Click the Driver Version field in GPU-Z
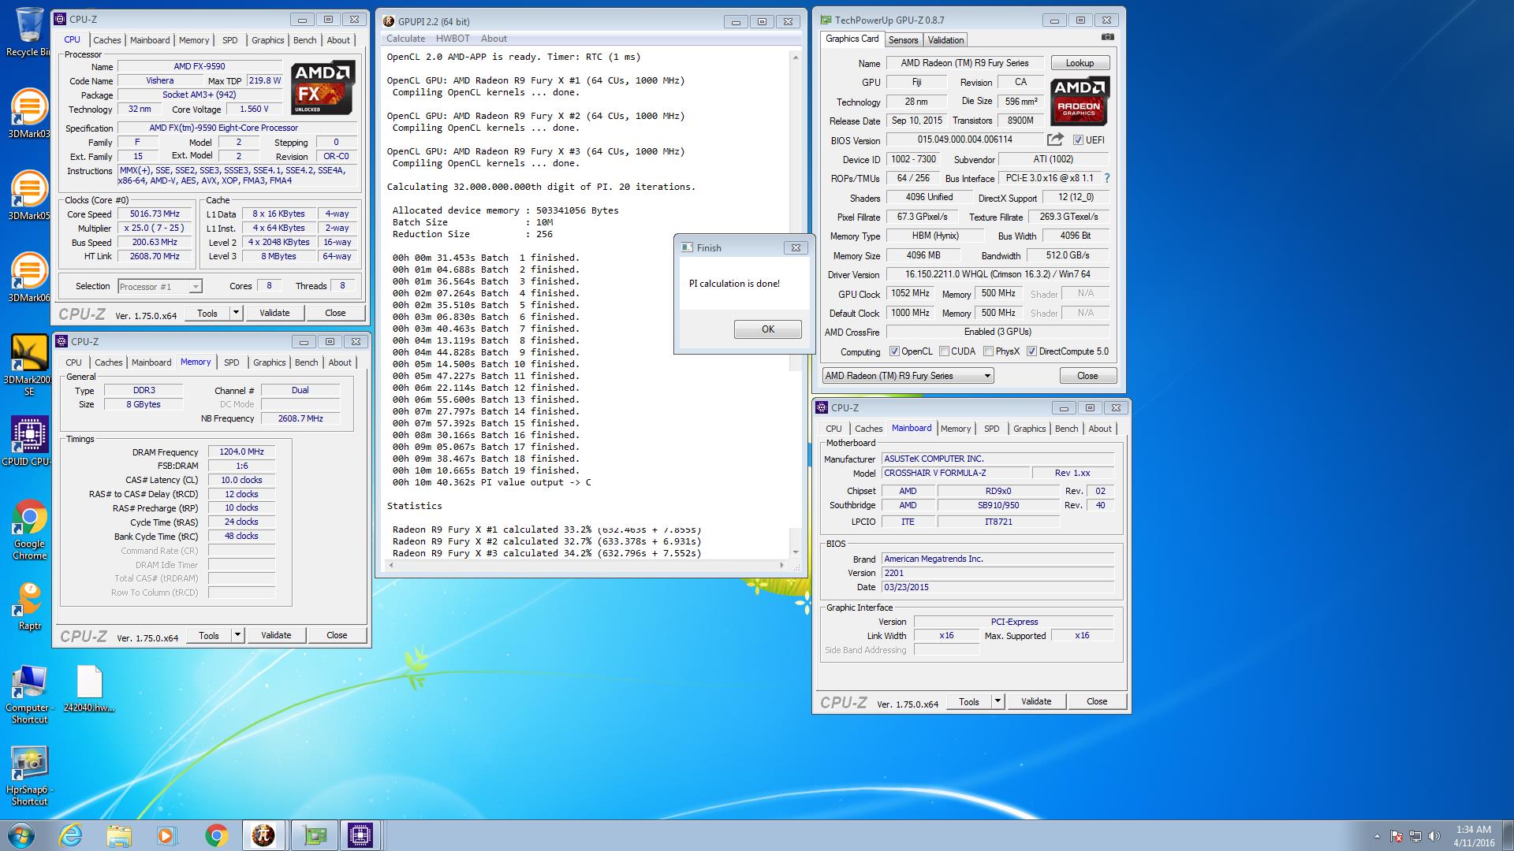This screenshot has width=1514, height=851. [x=997, y=274]
